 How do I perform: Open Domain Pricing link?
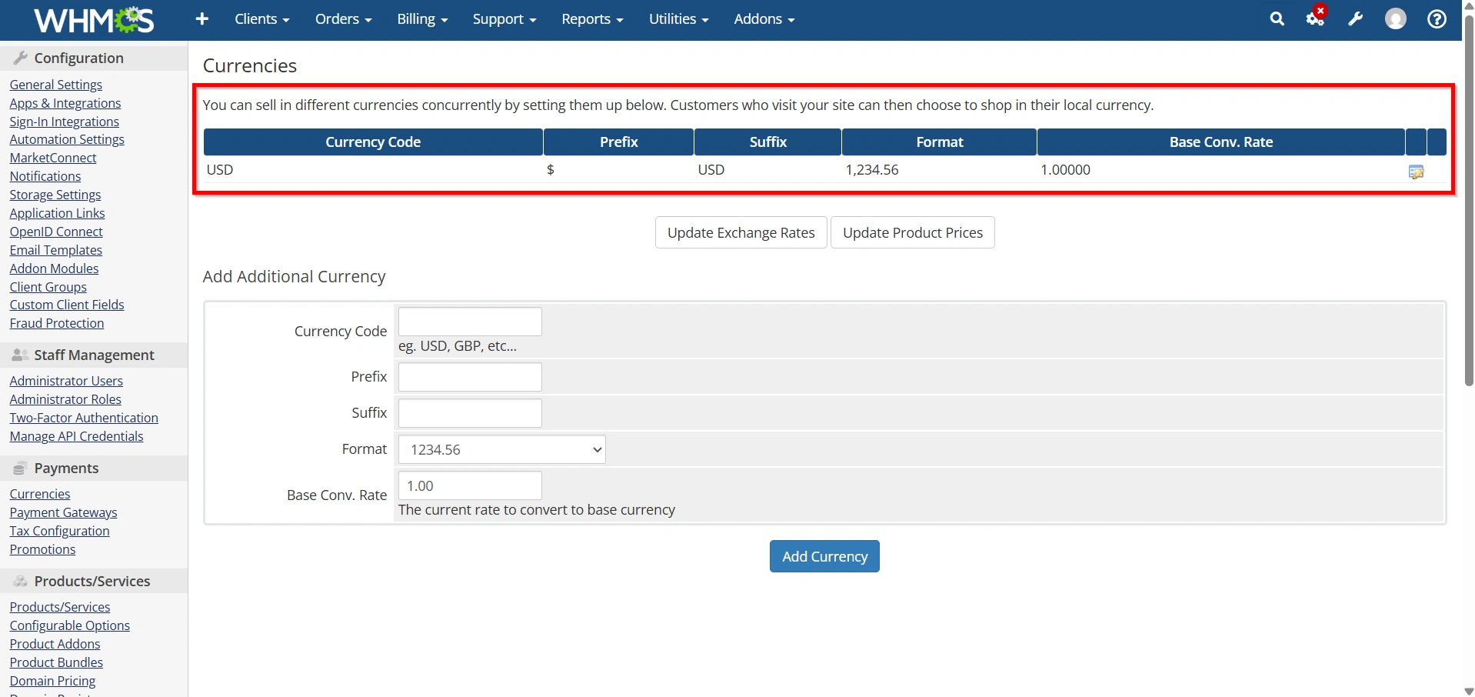52,681
